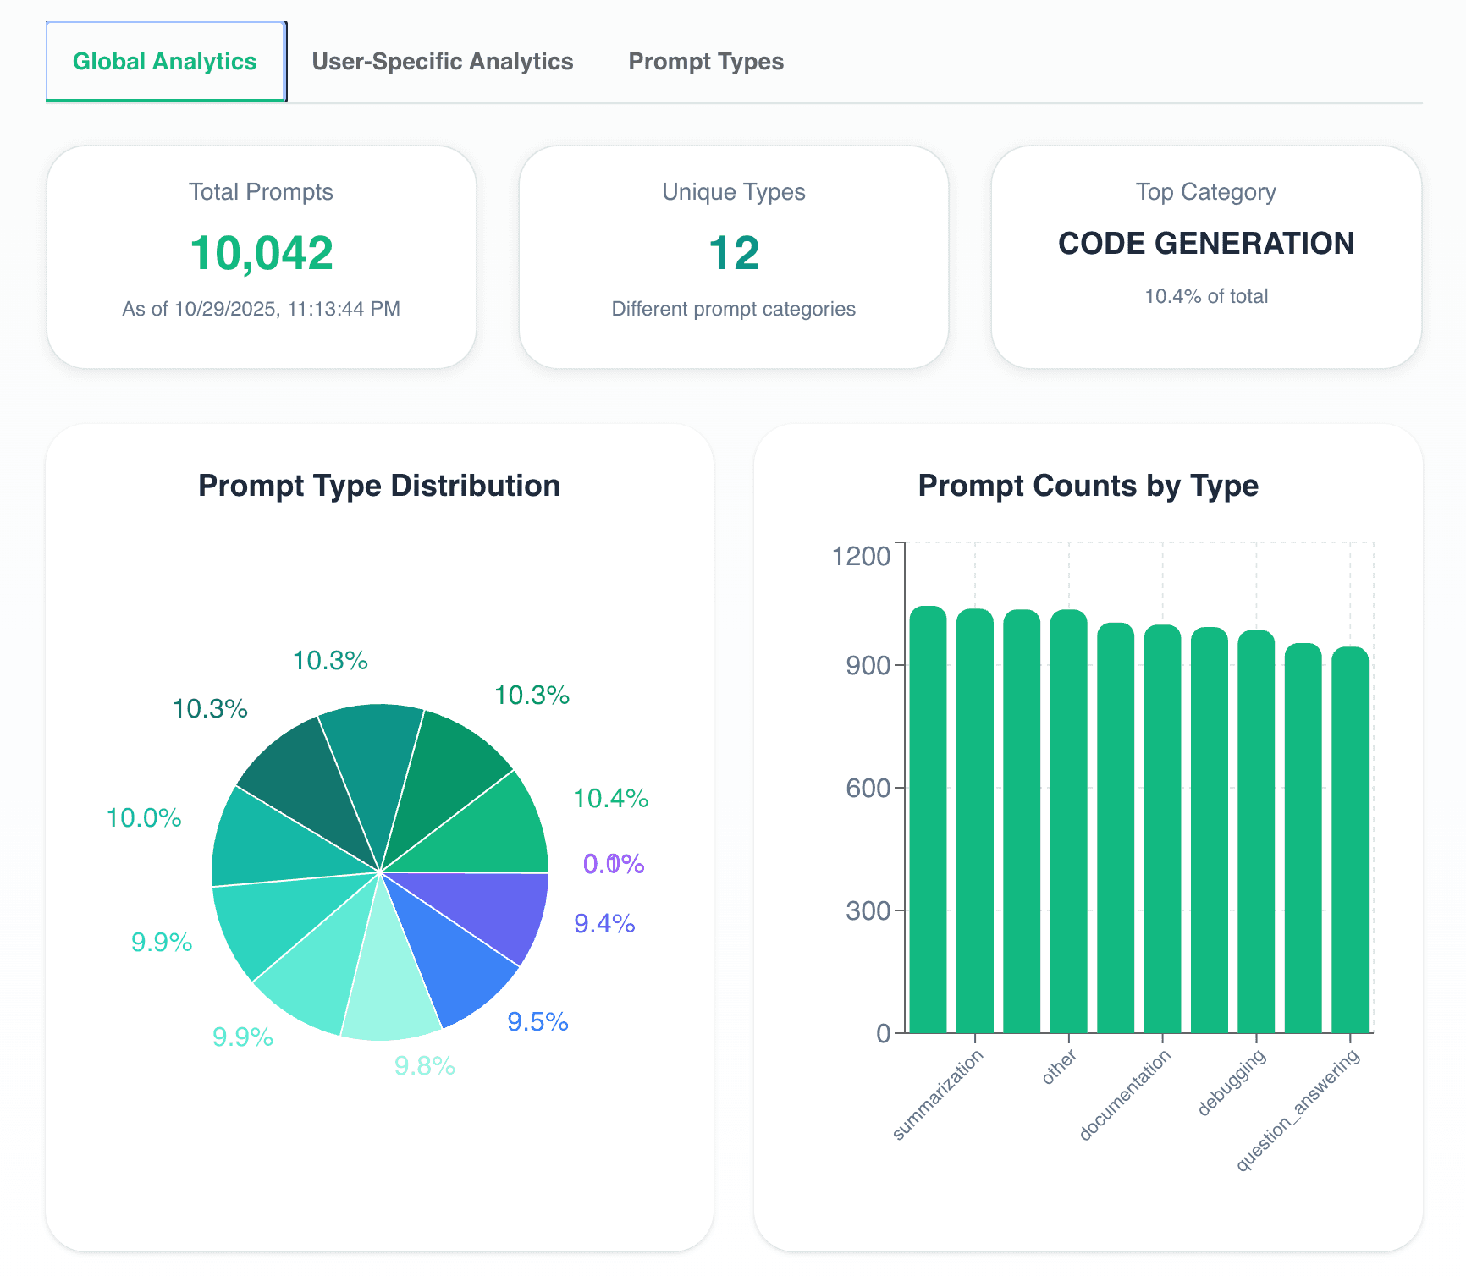Click the 10,042 total prompts value

(261, 250)
